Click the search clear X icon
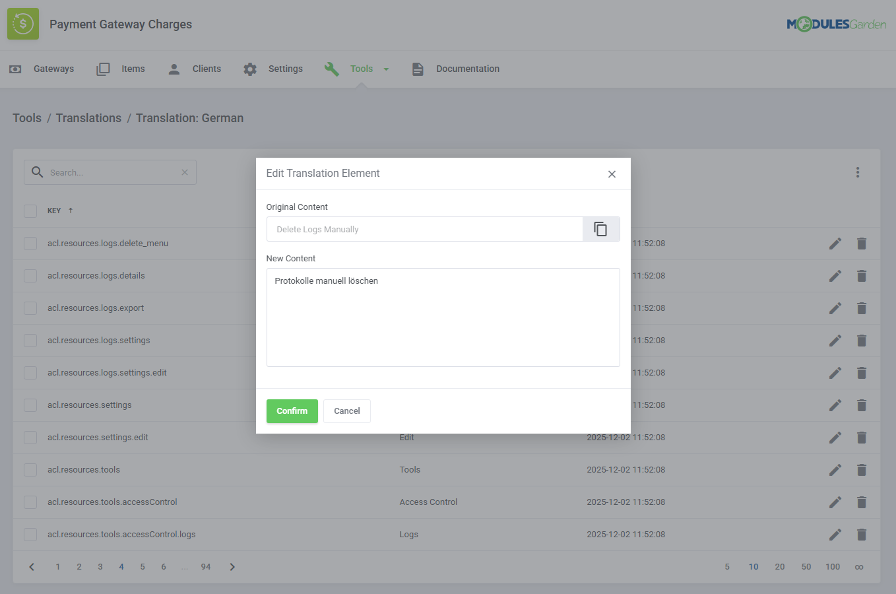The image size is (896, 594). click(184, 172)
